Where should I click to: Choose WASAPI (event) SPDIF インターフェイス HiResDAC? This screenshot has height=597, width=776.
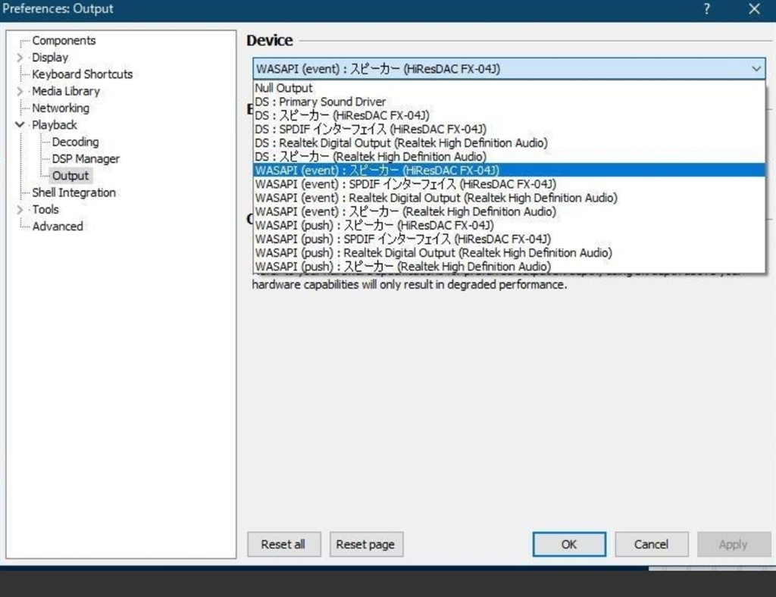pos(508,184)
